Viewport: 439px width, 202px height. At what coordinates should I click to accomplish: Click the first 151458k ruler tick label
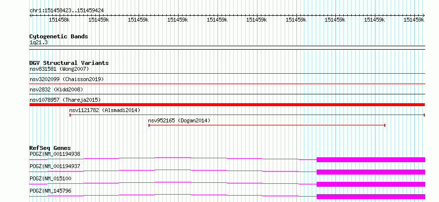(59, 20)
